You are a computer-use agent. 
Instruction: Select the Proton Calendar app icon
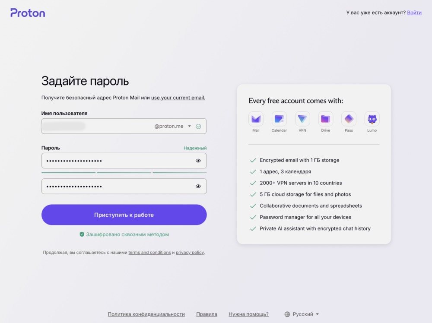coord(279,119)
